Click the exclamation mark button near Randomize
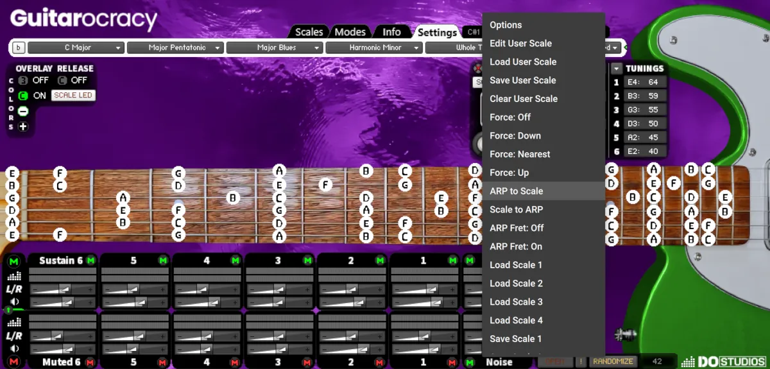 tap(580, 362)
